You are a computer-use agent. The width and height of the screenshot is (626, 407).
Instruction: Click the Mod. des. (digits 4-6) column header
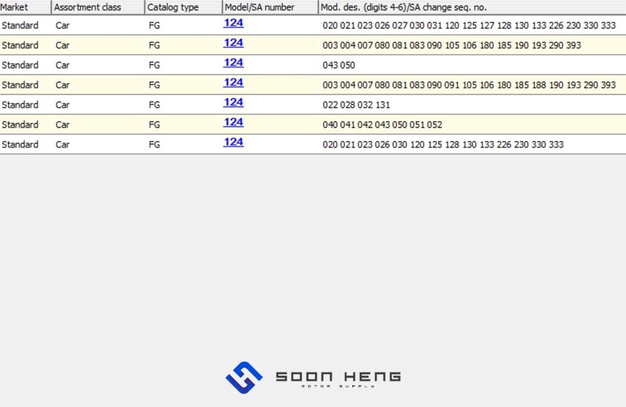(473, 7)
